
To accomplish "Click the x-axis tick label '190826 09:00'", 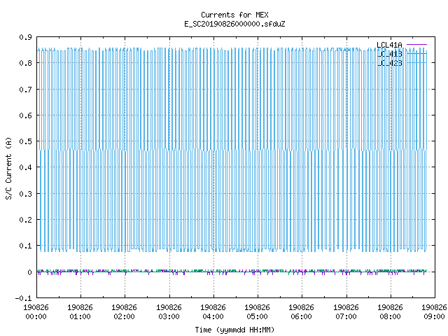I will click(434, 312).
